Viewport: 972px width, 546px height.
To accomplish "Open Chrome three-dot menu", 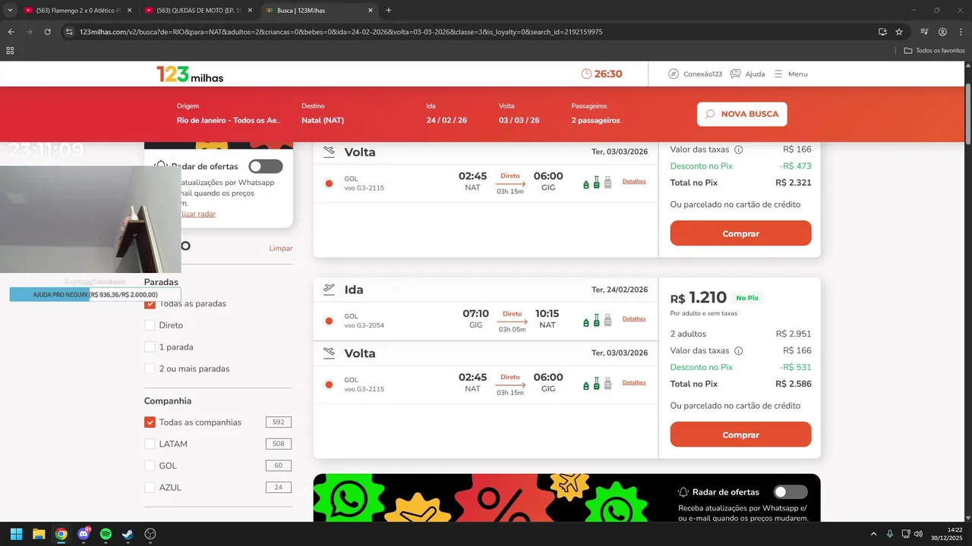I will 960,32.
